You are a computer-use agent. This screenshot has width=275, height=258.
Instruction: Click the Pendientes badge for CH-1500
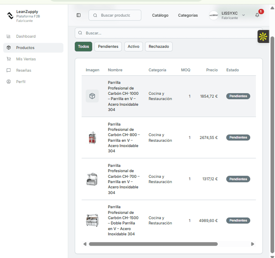238,220
